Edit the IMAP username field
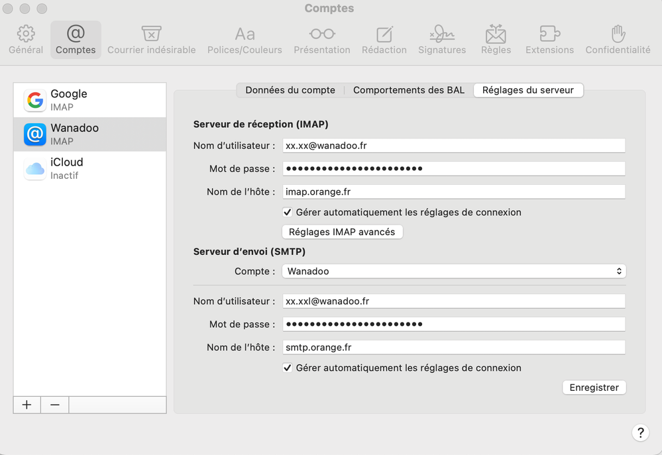 click(454, 146)
